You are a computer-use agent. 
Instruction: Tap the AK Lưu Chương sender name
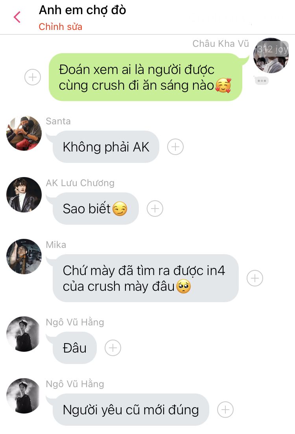[x=80, y=183]
